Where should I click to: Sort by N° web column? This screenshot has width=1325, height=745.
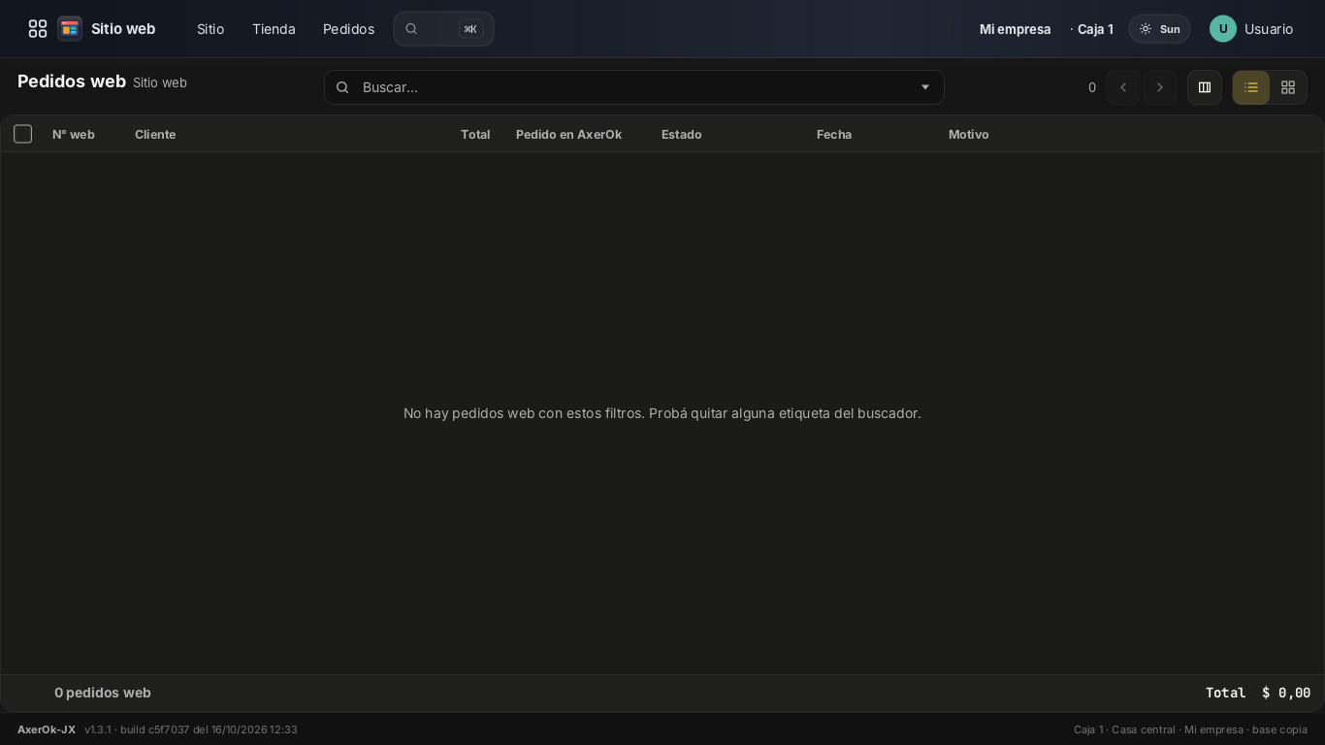tap(74, 134)
